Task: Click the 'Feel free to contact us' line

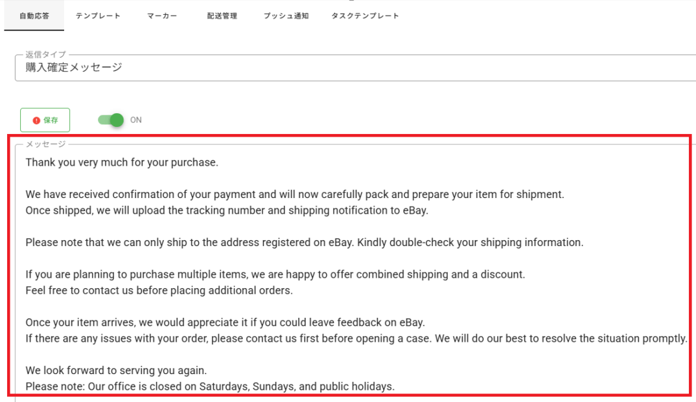Action: click(x=159, y=290)
